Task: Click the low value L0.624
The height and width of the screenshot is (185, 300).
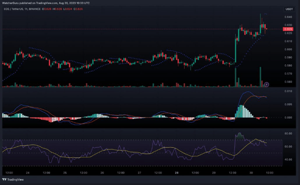Action: click(67, 9)
